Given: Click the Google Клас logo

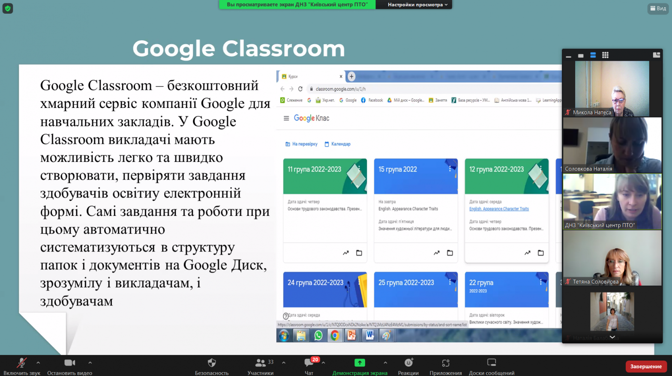Looking at the screenshot, I should (x=312, y=118).
